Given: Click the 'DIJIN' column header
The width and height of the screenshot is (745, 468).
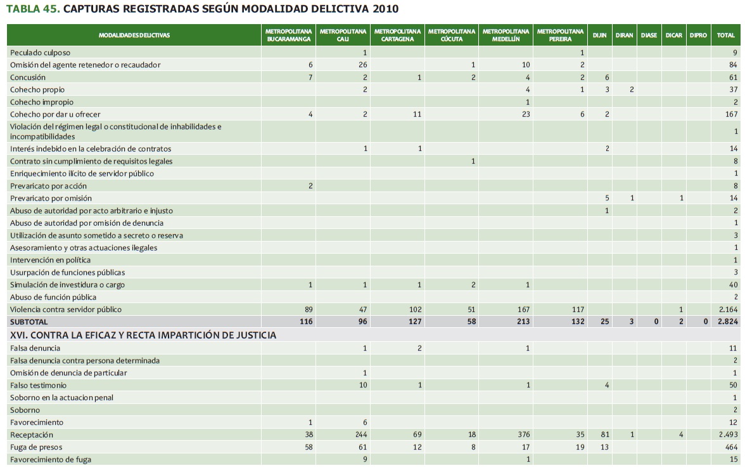Looking at the screenshot, I should tap(599, 36).
